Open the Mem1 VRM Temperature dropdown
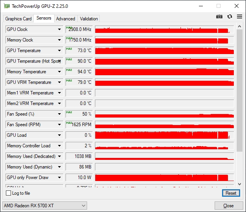The width and height of the screenshot is (246, 212). click(59, 93)
